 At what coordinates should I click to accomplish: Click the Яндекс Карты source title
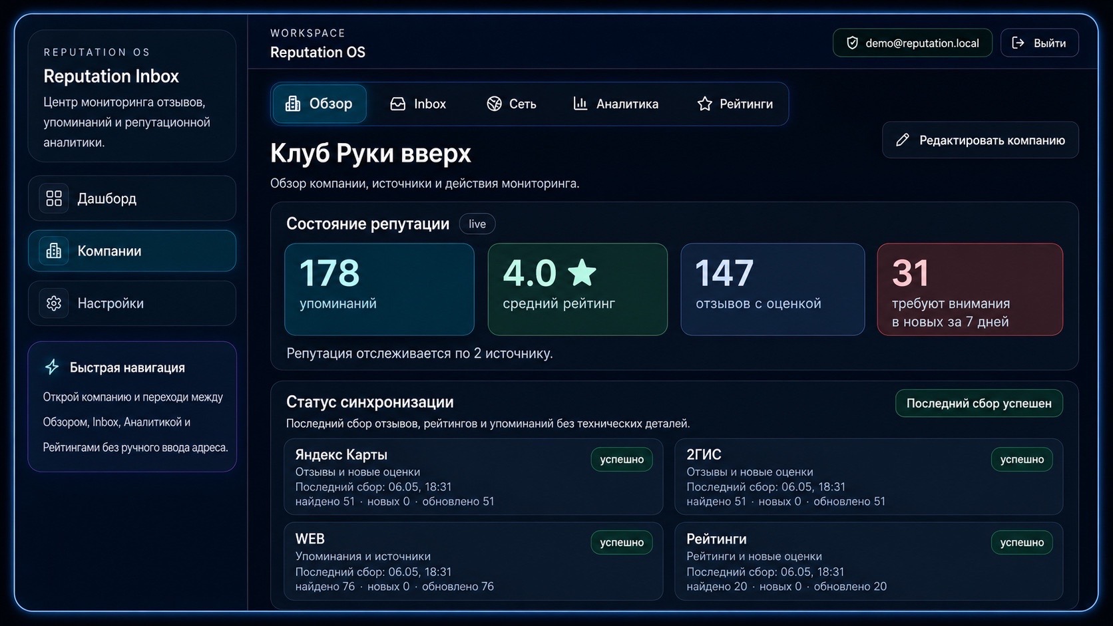tap(341, 455)
